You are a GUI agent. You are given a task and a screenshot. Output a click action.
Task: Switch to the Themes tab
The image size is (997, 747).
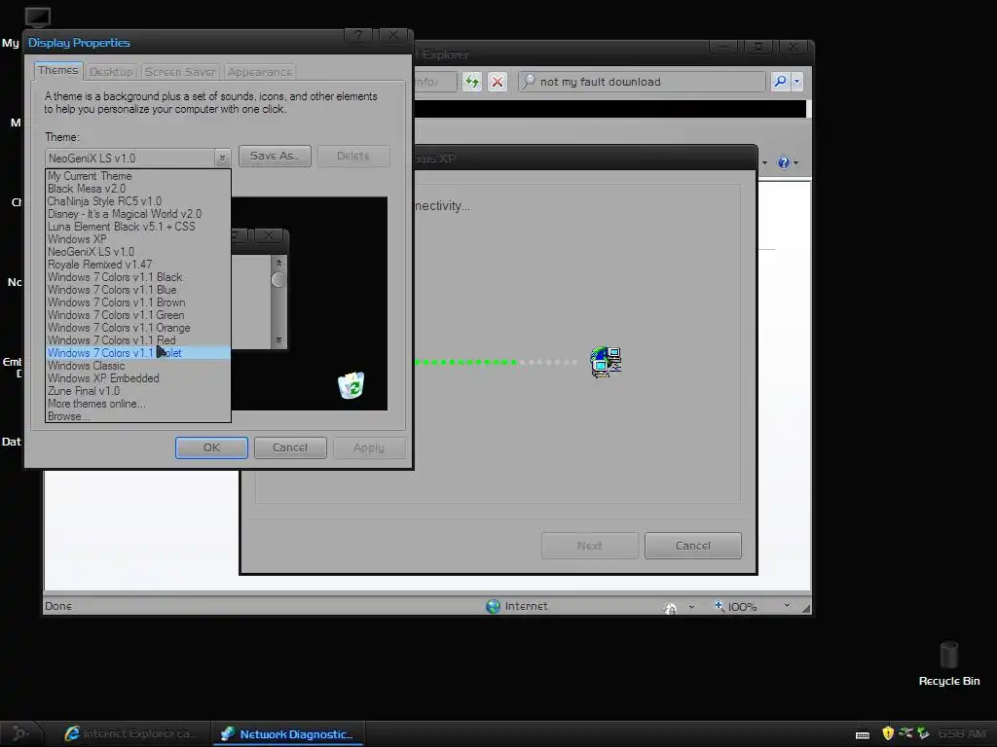57,70
